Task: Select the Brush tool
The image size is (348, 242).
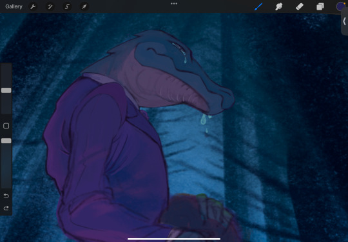Action: (x=258, y=6)
